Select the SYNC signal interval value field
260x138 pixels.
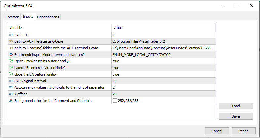pos(164,81)
